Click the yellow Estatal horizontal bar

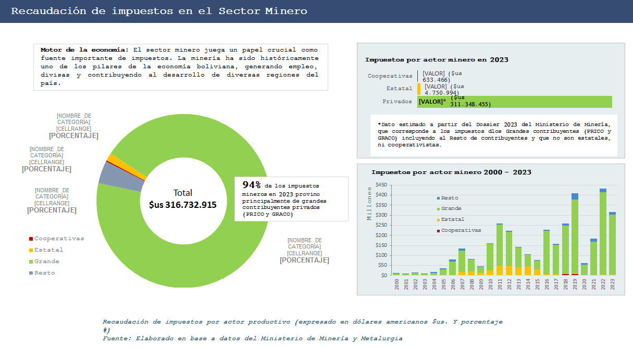coord(419,89)
